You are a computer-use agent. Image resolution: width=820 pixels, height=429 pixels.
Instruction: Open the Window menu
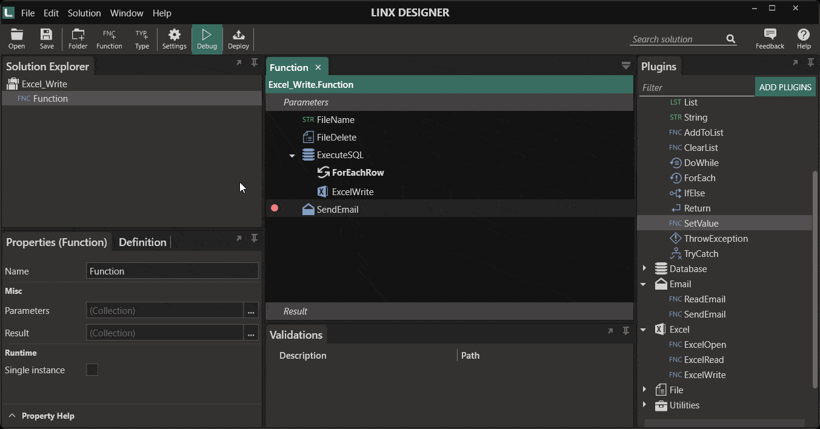click(x=127, y=13)
